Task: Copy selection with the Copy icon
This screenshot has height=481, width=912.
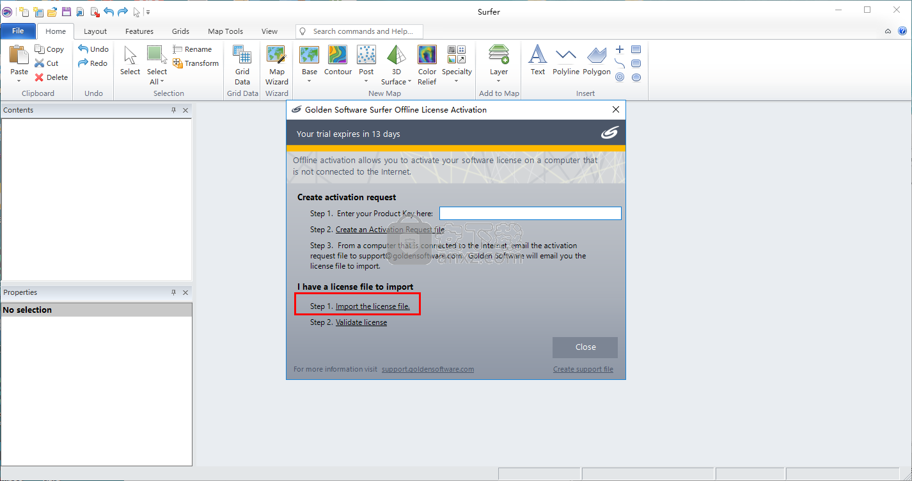Action: coord(49,49)
